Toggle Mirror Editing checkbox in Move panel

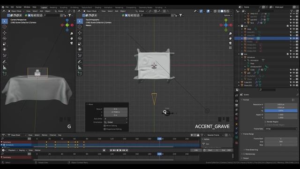[105, 126]
